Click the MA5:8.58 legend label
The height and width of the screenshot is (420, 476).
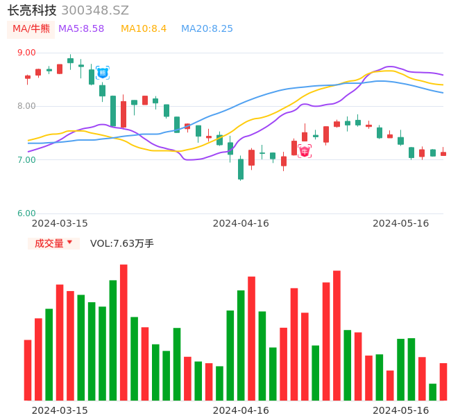81,29
